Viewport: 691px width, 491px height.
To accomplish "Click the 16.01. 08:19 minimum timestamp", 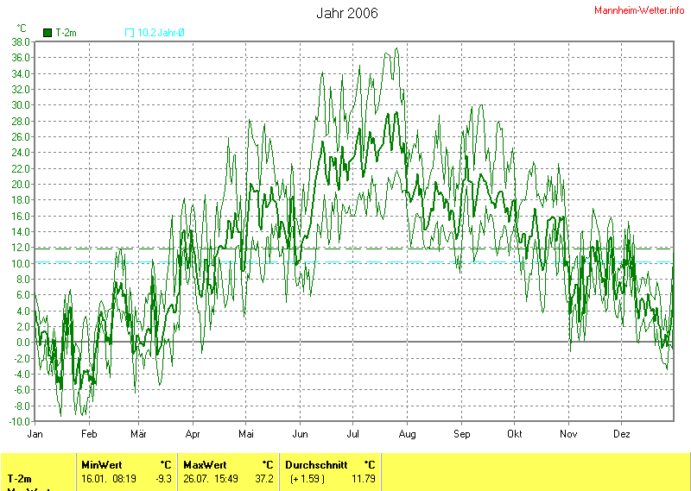I will 108,478.
